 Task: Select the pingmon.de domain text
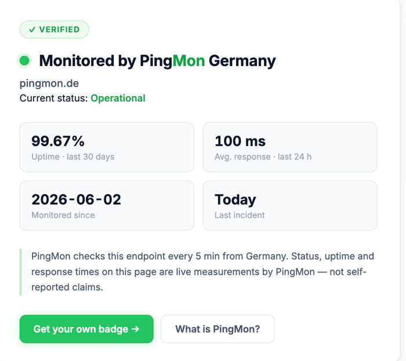49,83
